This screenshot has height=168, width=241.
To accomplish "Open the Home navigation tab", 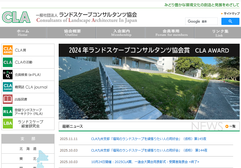I will tap(23, 33).
